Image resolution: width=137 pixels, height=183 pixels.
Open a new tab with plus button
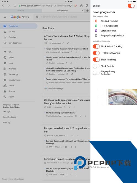tap(87, 10)
